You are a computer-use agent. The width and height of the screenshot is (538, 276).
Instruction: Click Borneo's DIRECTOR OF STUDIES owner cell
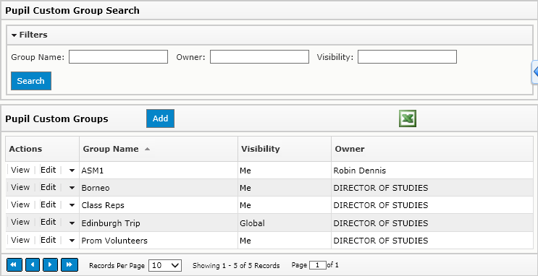coord(432,188)
